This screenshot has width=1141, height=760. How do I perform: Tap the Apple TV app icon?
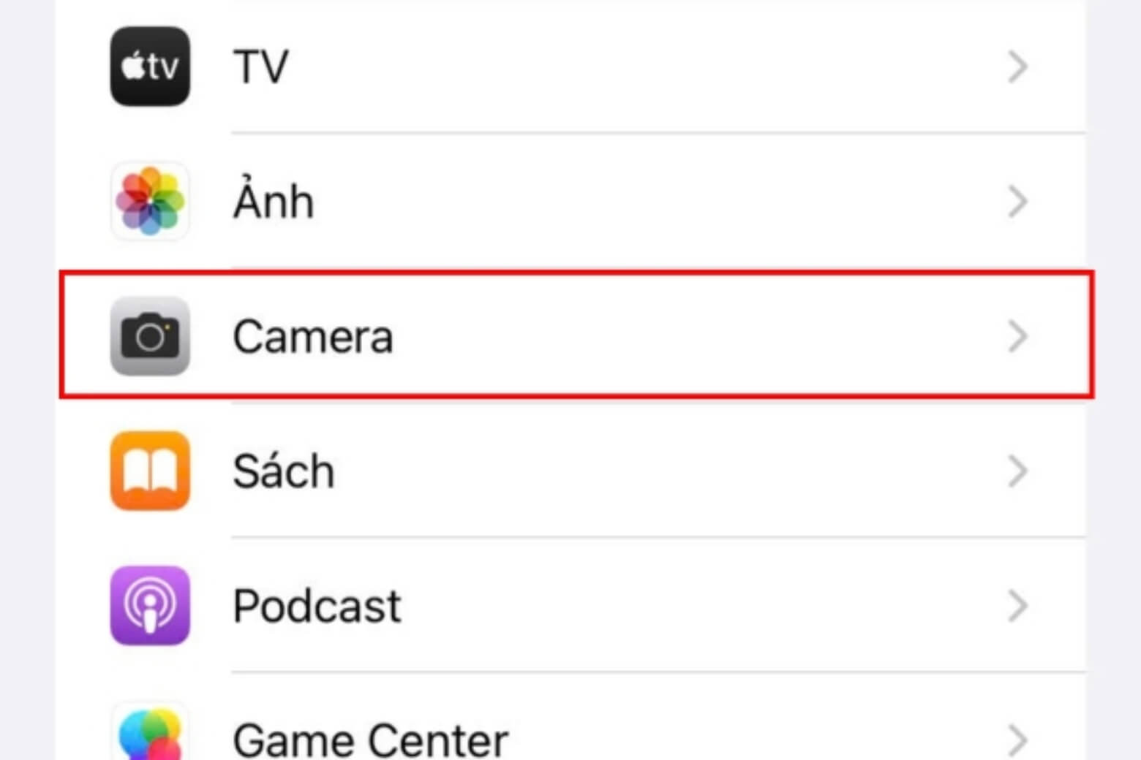(x=150, y=66)
